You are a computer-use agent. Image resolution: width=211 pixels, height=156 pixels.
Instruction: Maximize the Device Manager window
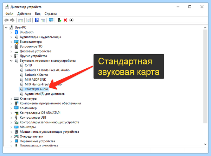[190, 7]
